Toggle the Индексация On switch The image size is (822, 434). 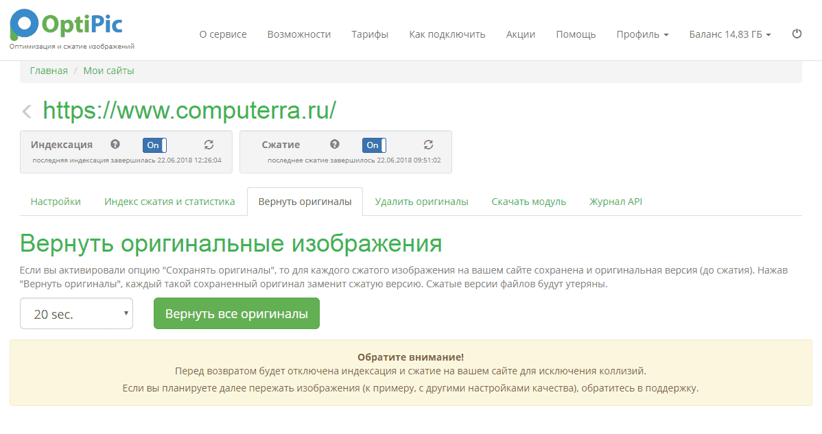[x=154, y=145]
